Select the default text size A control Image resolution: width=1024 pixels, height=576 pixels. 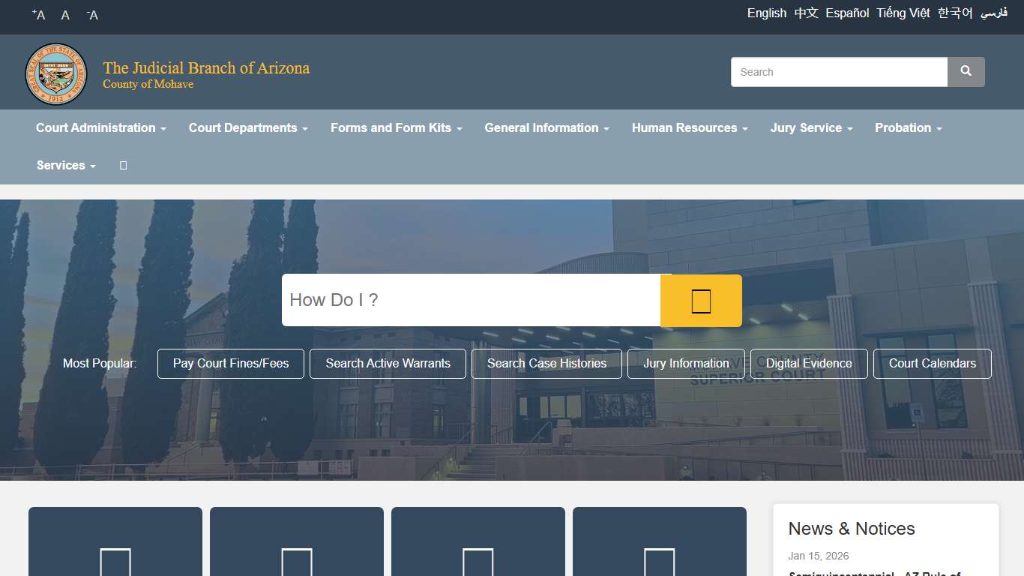pyautogui.click(x=64, y=14)
